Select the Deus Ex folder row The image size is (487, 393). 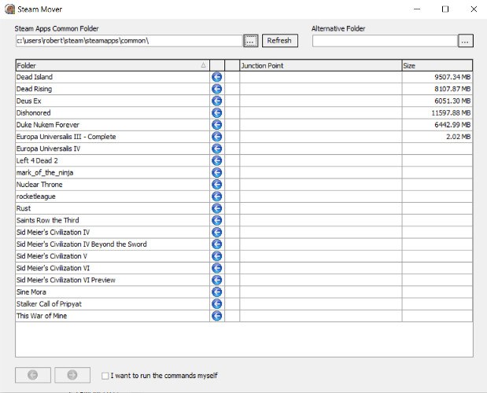coord(110,101)
